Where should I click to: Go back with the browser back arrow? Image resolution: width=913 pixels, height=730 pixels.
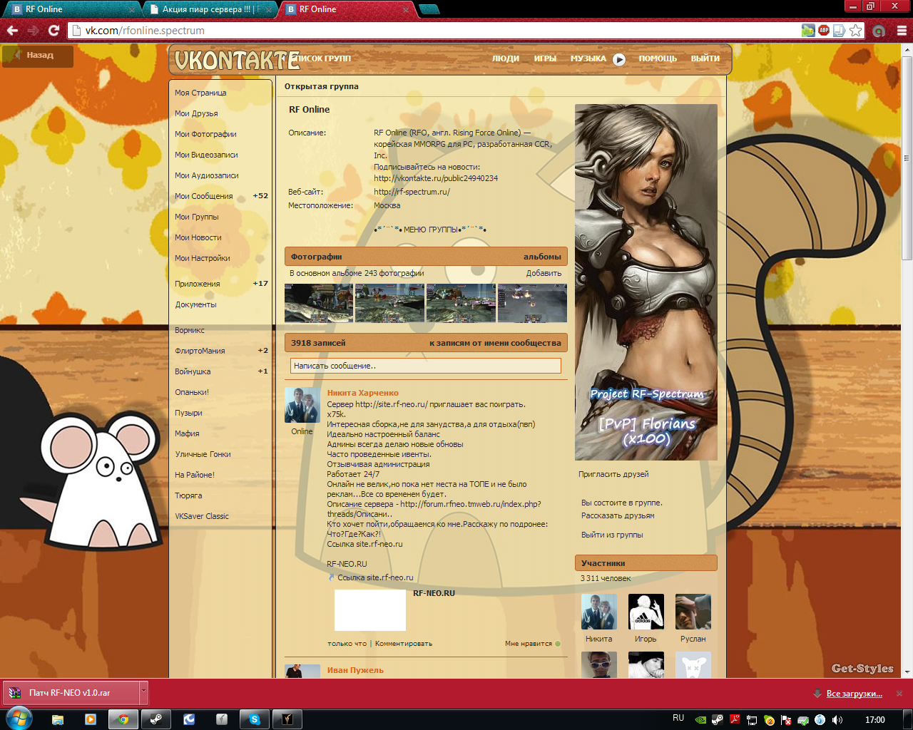click(x=12, y=31)
